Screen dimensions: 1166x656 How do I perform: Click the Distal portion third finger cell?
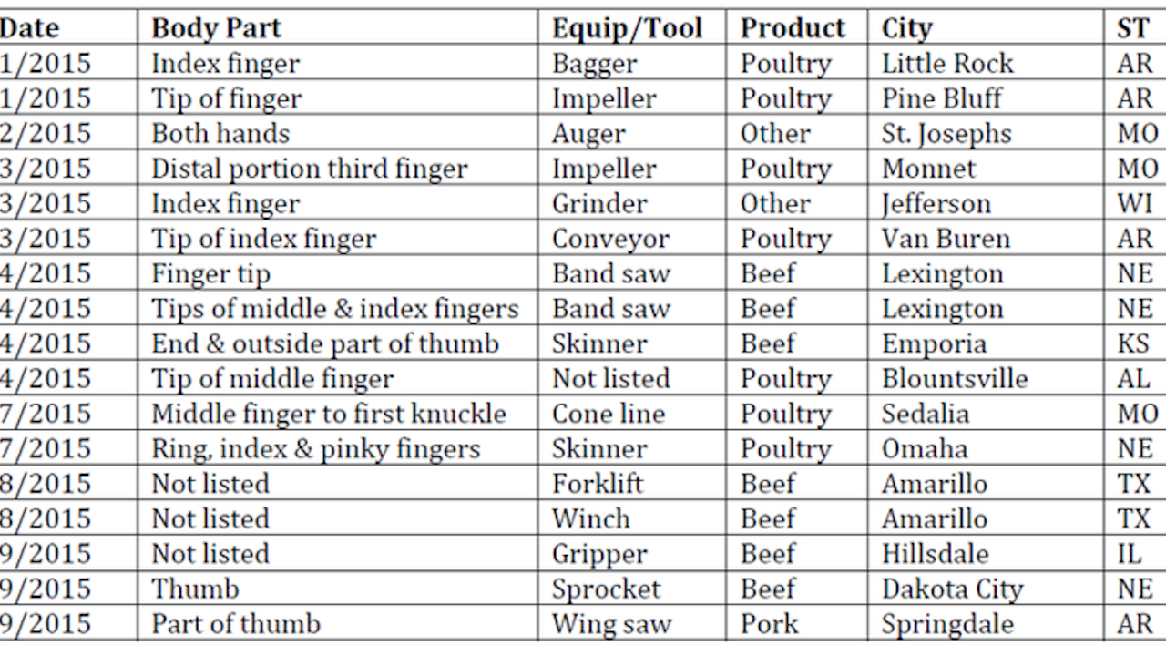[x=309, y=169]
